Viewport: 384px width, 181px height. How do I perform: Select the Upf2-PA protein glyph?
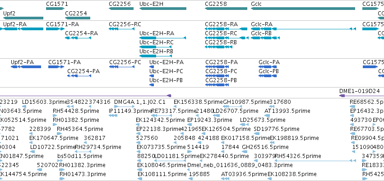pos(26,67)
